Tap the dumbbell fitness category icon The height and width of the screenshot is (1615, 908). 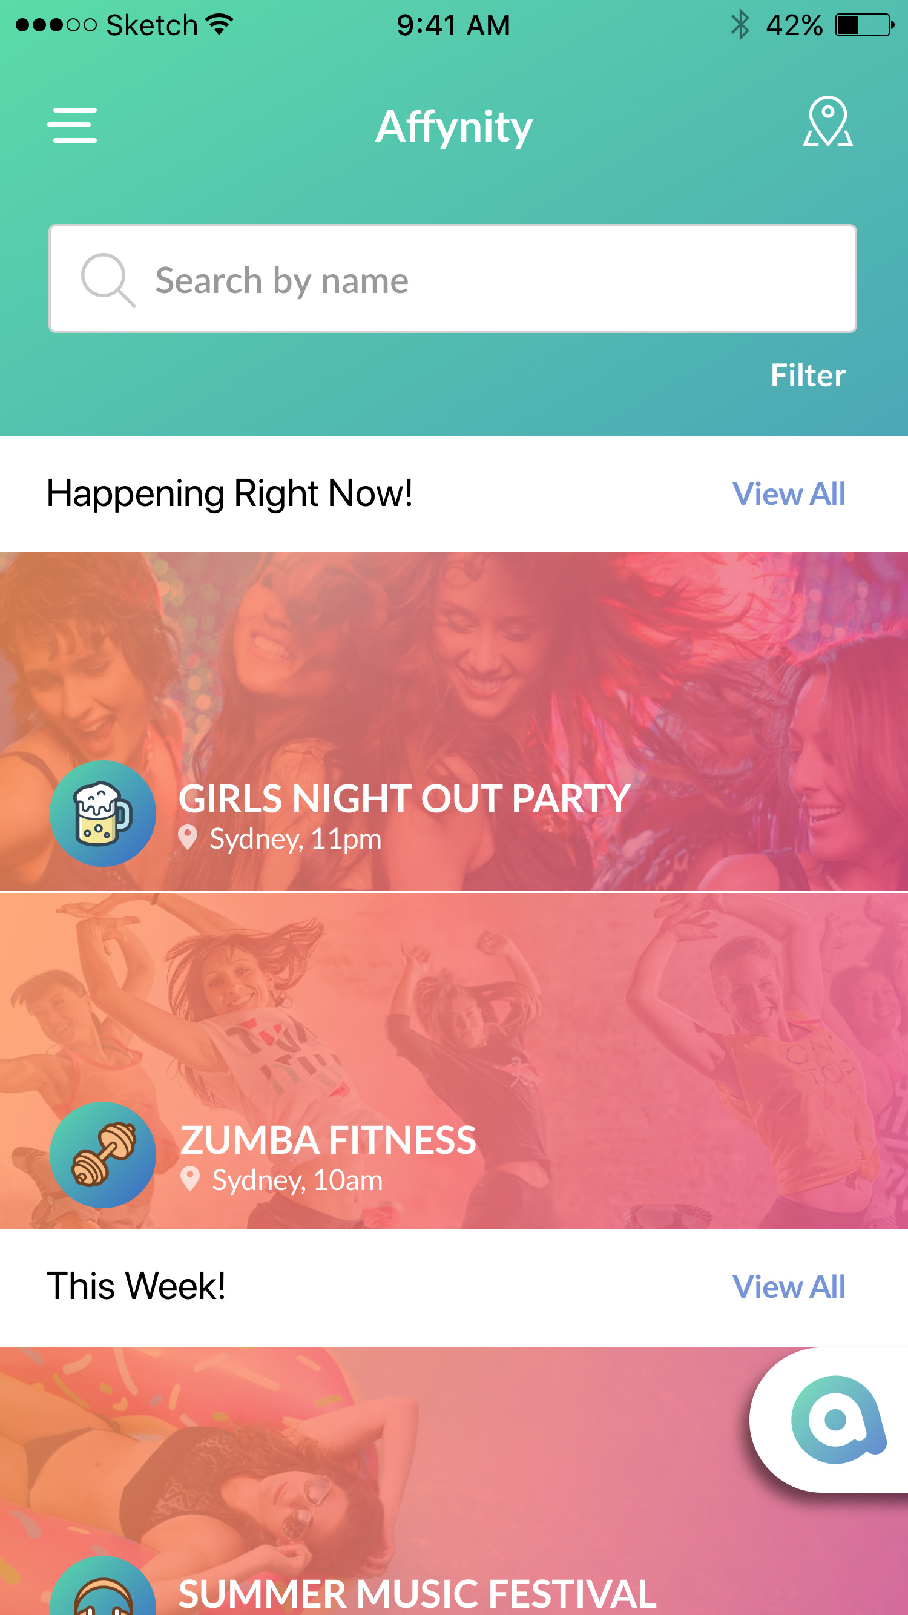pos(103,1155)
